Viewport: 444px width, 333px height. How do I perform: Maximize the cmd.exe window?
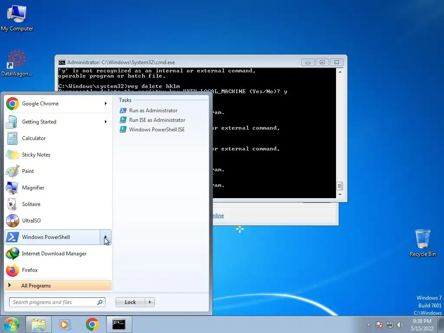click(322, 62)
